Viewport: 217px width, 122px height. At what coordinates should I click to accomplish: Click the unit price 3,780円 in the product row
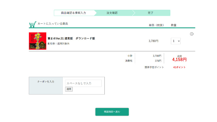(x=153, y=41)
